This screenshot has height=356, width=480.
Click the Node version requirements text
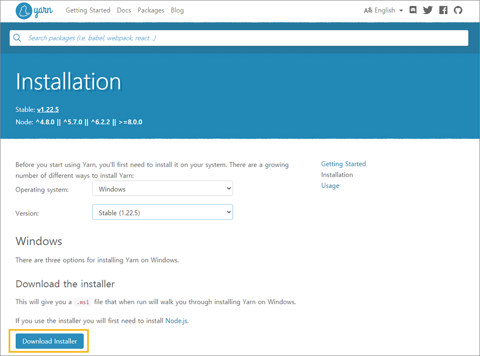(x=79, y=122)
